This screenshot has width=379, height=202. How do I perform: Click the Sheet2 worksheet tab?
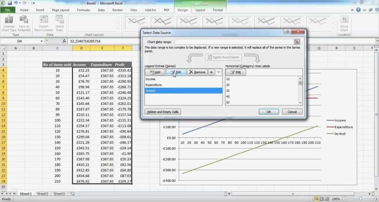pos(42,194)
